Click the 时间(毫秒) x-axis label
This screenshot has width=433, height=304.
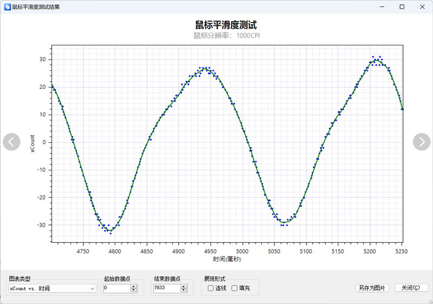227,260
